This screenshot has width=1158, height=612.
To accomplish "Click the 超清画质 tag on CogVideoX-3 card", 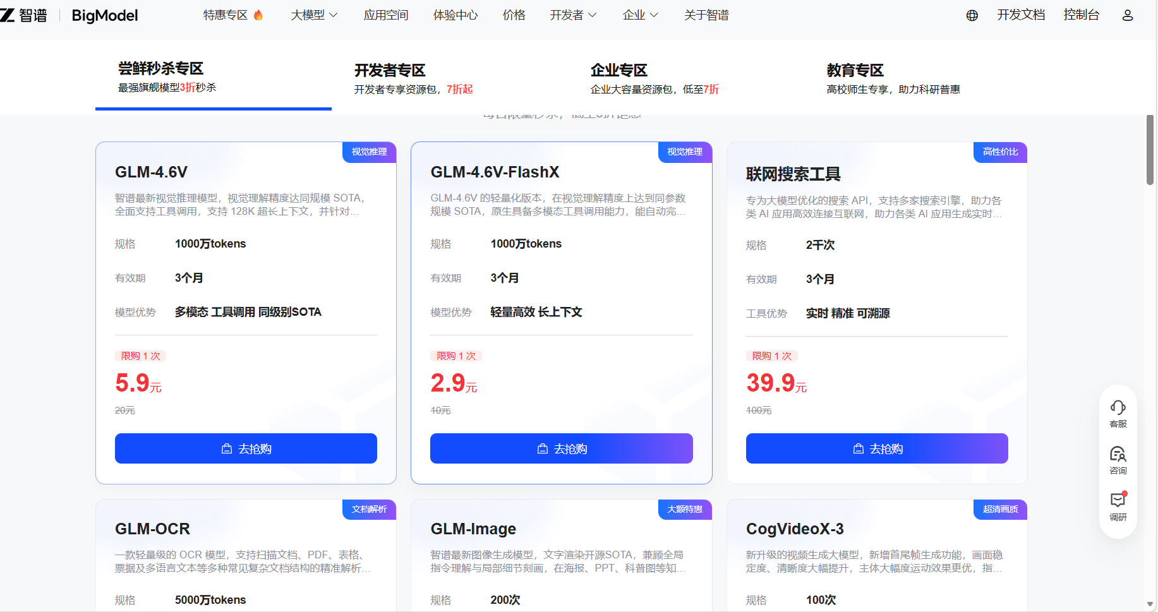I will coord(1001,510).
